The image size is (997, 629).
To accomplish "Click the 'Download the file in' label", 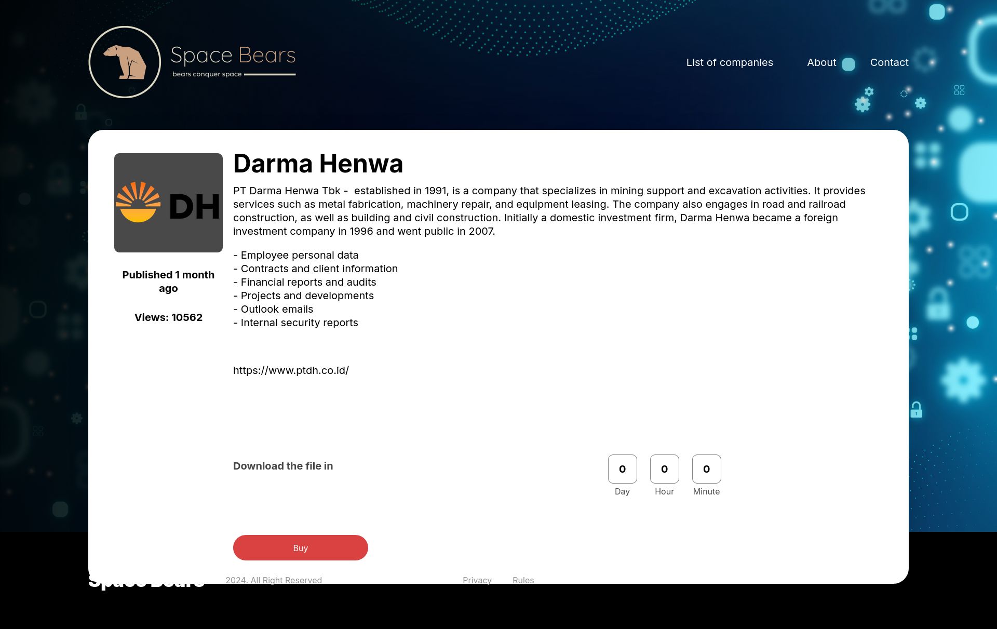I will tap(283, 466).
